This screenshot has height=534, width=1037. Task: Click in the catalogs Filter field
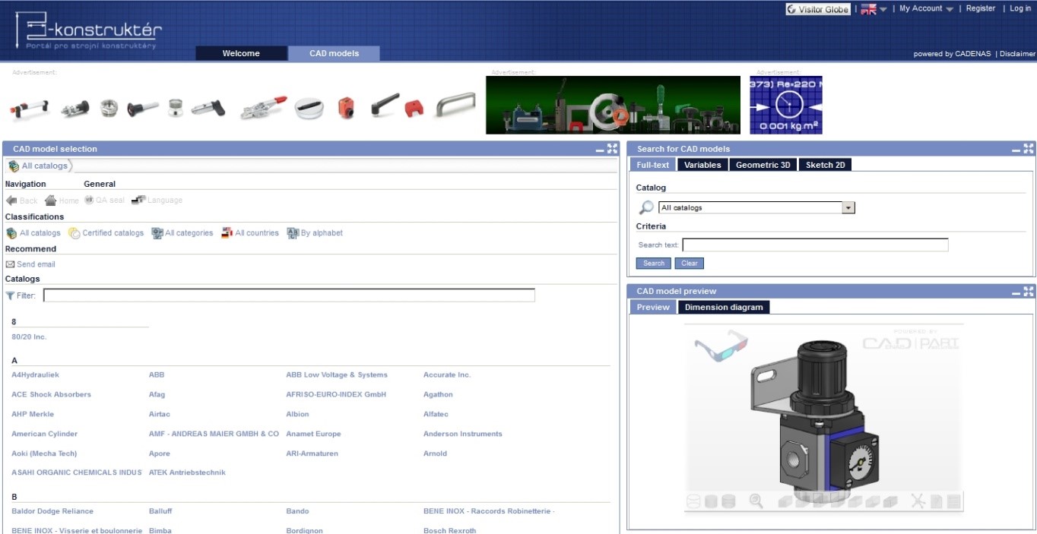tap(289, 295)
